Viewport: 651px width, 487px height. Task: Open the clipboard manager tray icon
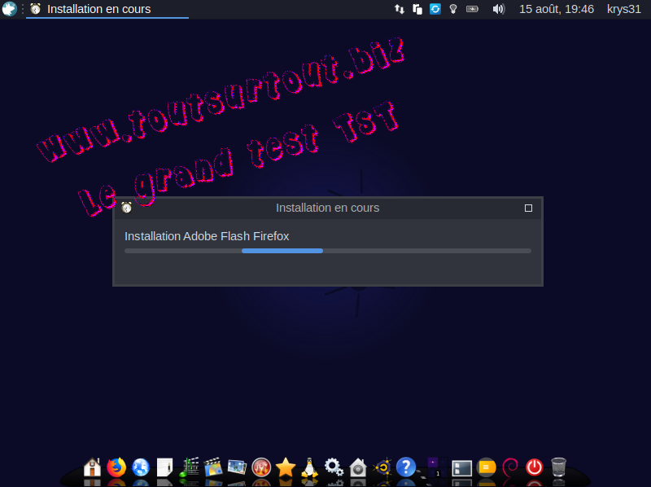[x=417, y=9]
